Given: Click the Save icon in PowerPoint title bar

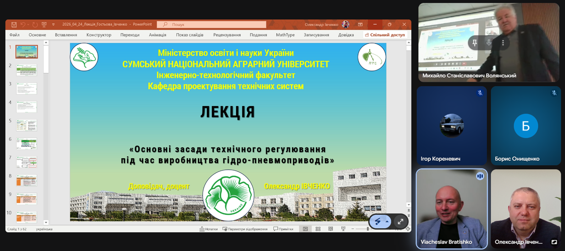Looking at the screenshot, I should [14, 25].
